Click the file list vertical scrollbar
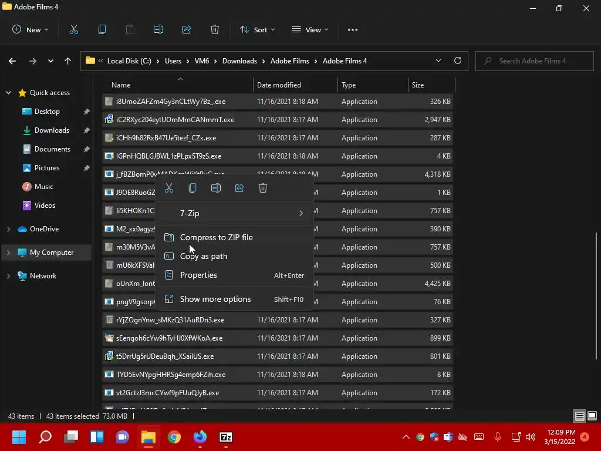Screen dimensions: 601x451 (596, 295)
